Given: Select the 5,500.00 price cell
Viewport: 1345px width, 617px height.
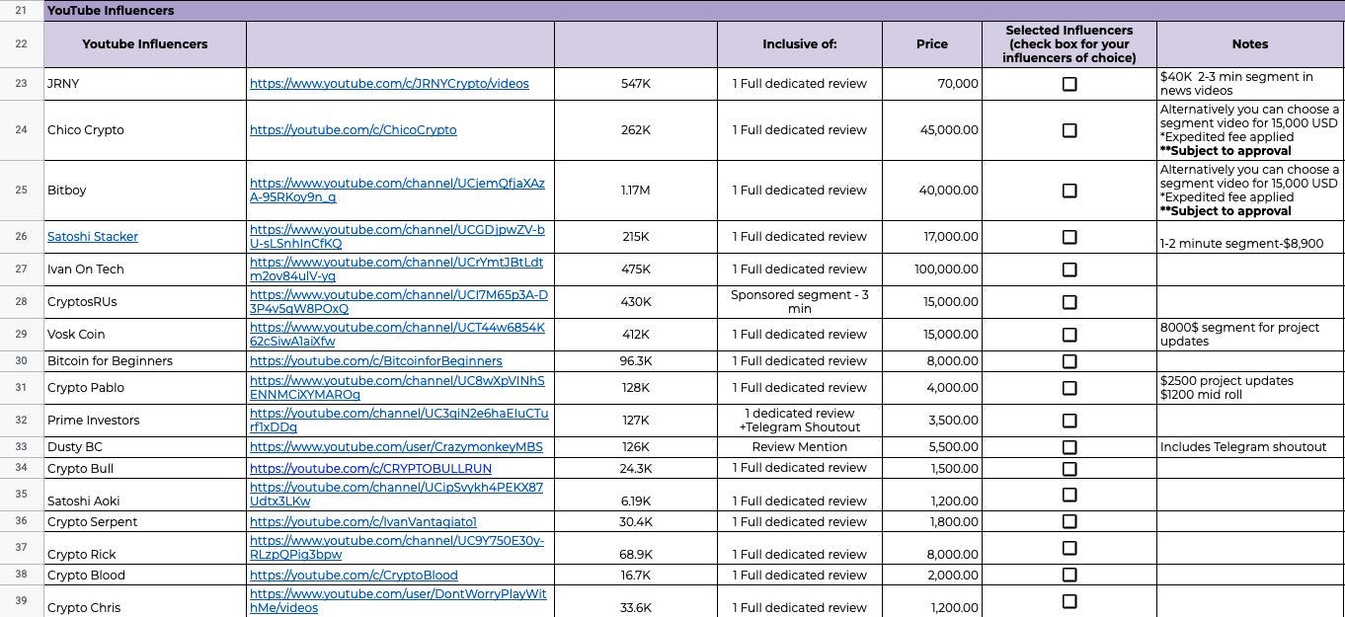Looking at the screenshot, I should tap(931, 447).
